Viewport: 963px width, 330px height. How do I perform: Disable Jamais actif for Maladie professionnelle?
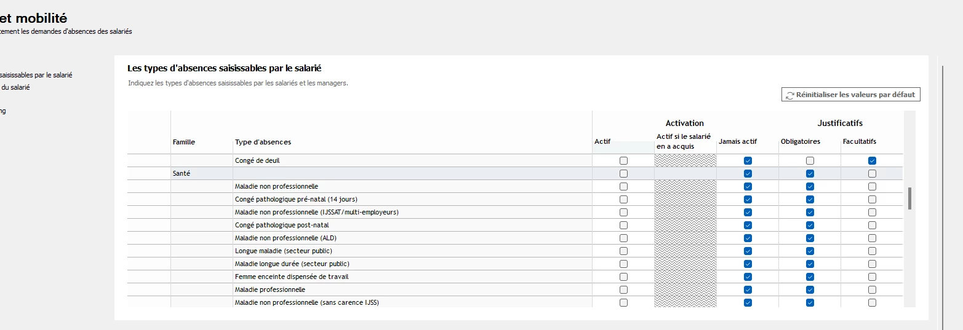pos(748,289)
